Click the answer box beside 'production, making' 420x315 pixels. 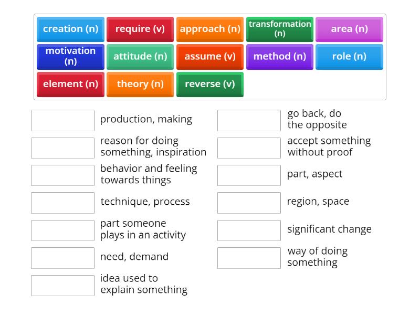62,120
